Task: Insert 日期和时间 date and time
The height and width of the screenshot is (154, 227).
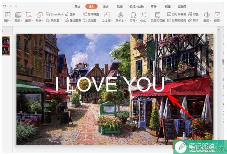Action: pos(177,20)
